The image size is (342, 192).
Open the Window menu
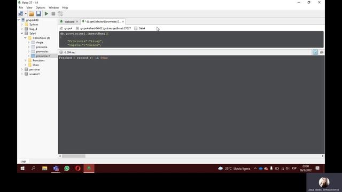(53, 7)
